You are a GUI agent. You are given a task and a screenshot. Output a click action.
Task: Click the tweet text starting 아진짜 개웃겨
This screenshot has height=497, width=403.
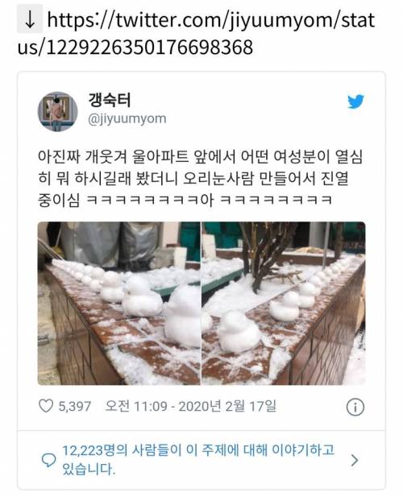[200, 178]
